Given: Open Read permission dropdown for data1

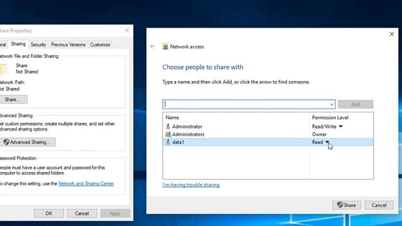Looking at the screenshot, I should click(x=327, y=142).
